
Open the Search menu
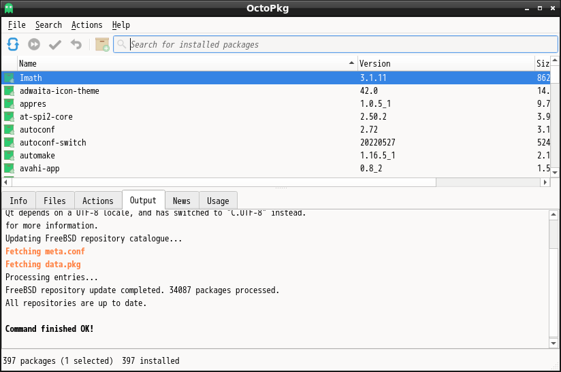pos(48,25)
